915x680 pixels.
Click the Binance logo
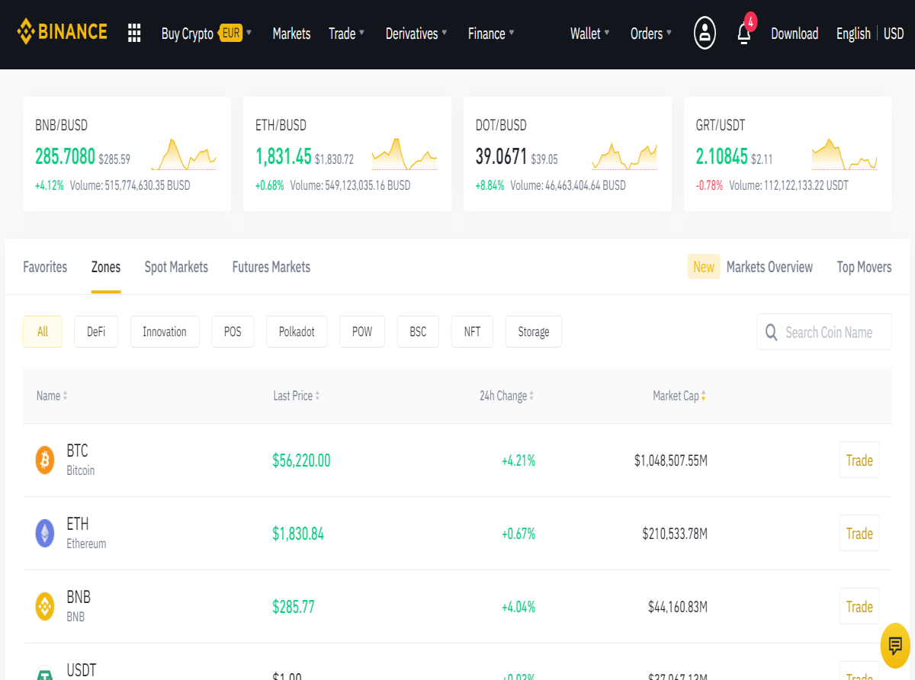(x=63, y=32)
